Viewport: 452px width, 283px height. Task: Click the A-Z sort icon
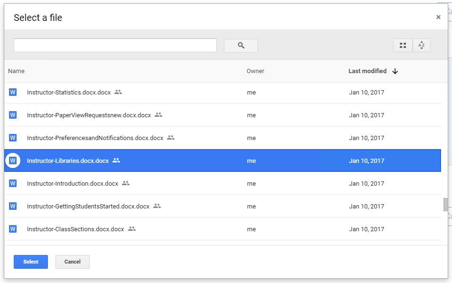click(422, 45)
